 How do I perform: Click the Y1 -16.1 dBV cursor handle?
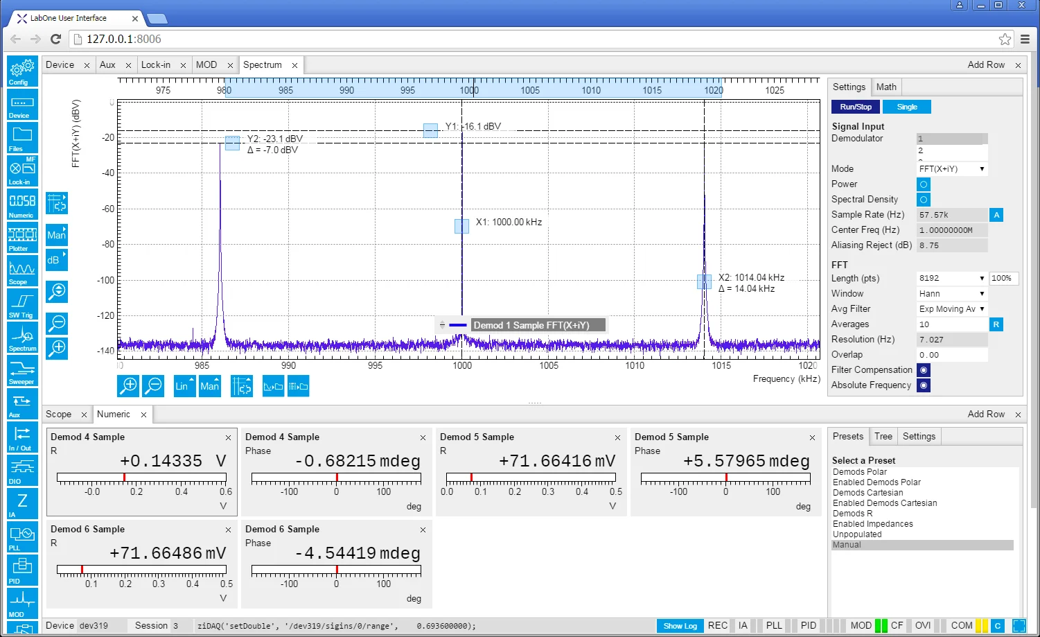[x=430, y=130]
